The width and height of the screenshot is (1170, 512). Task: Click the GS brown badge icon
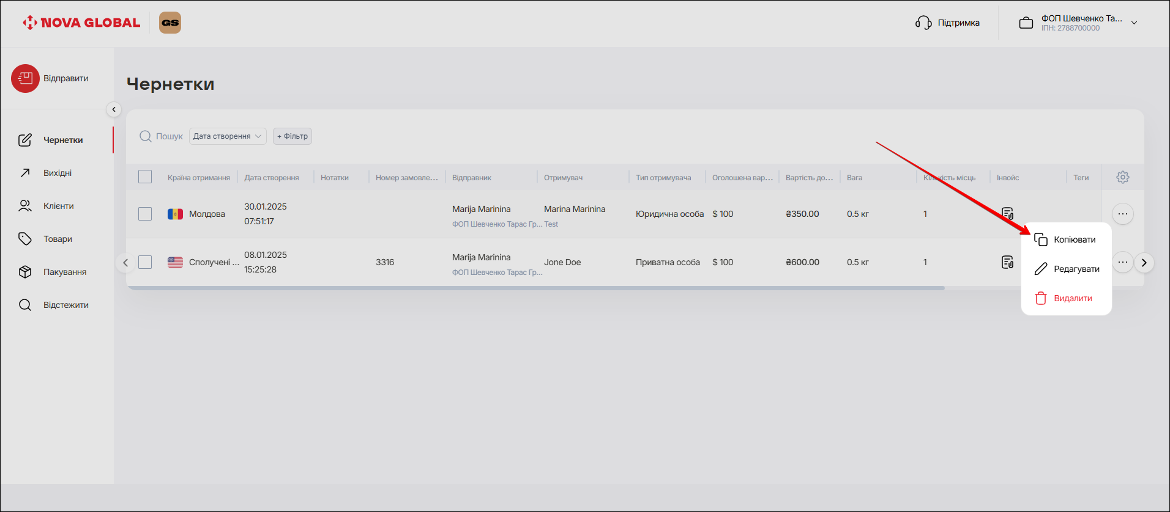click(170, 23)
